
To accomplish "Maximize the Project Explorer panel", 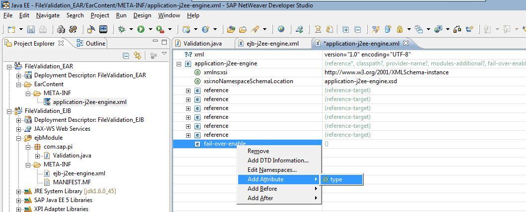I will [164, 42].
